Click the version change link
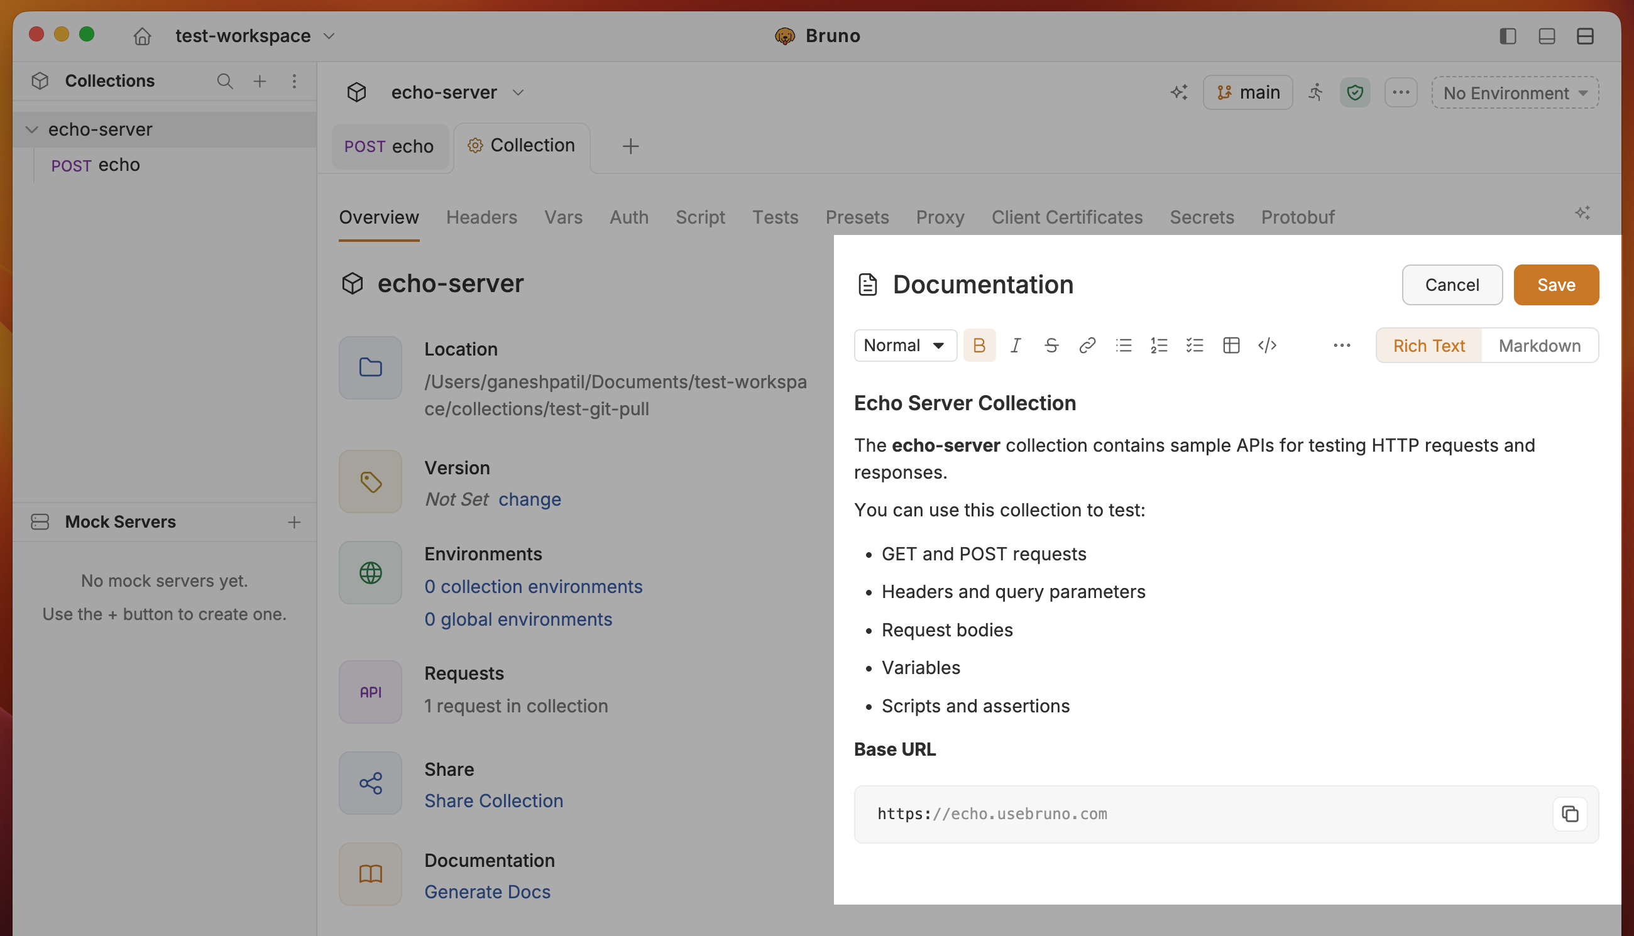This screenshot has width=1634, height=936. (530, 499)
